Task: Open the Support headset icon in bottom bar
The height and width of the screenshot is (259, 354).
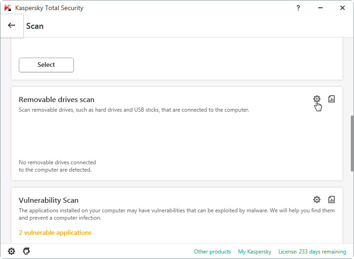Action: click(27, 251)
